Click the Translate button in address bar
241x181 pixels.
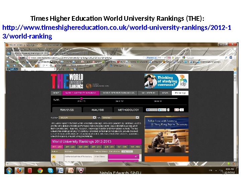[151, 58]
